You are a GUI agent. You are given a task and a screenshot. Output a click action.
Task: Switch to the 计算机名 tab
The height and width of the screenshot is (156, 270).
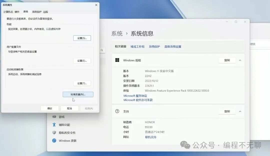(x=8, y=12)
